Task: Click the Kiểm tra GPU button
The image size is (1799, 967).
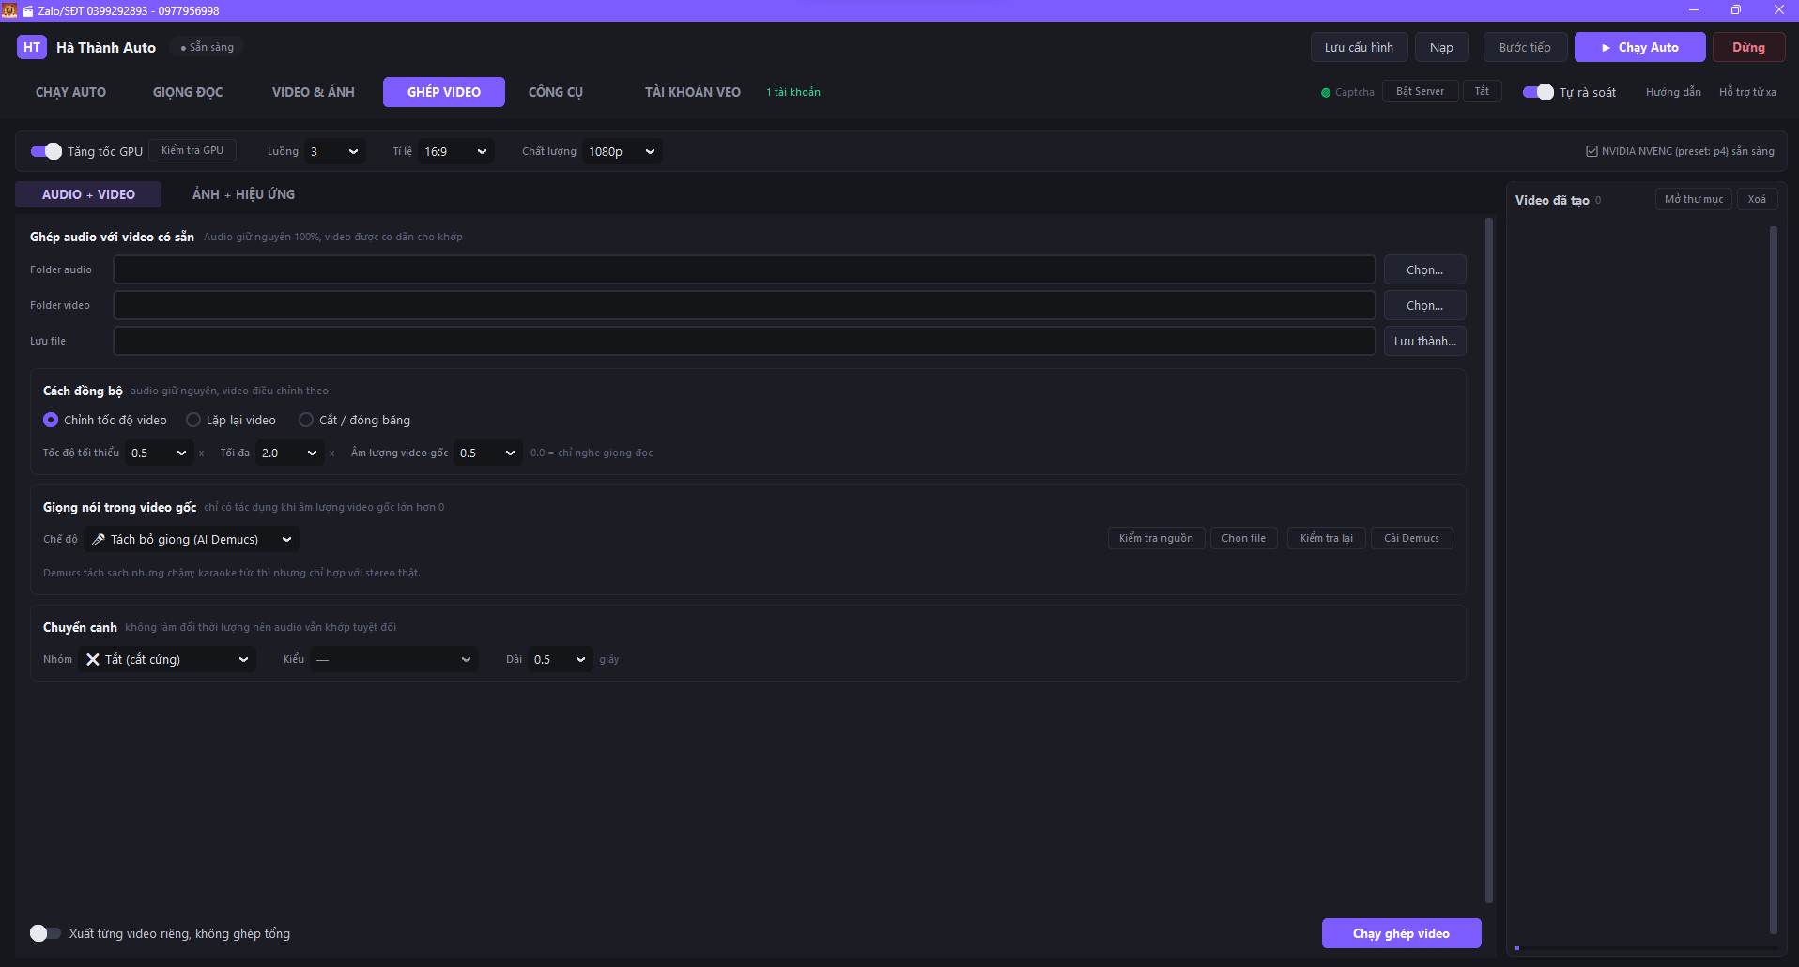Action: point(192,150)
